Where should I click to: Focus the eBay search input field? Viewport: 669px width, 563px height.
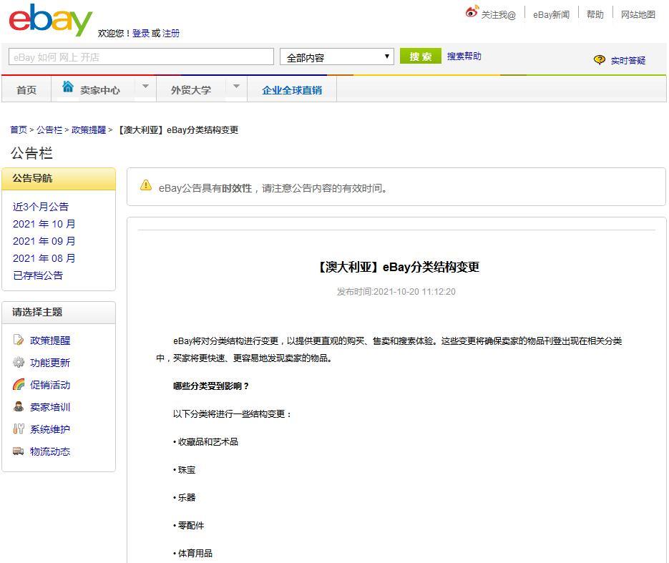click(141, 57)
